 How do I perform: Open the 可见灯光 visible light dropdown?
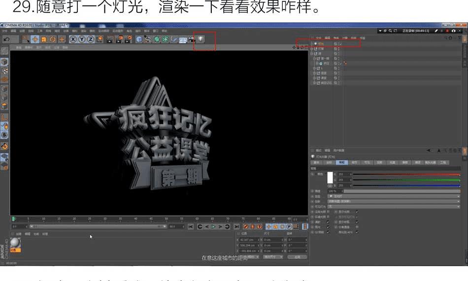[394, 206]
